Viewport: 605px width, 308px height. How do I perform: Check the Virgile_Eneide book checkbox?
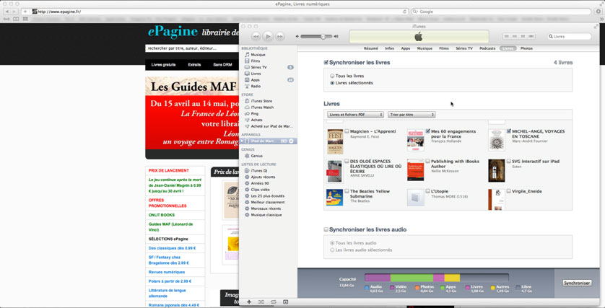509,191
